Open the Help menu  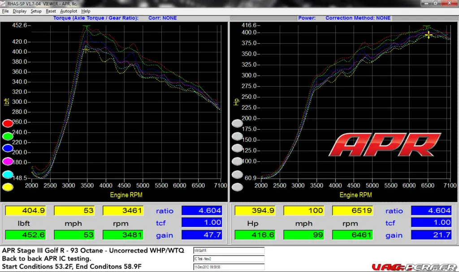pyautogui.click(x=86, y=11)
